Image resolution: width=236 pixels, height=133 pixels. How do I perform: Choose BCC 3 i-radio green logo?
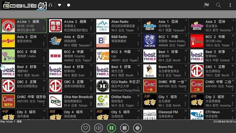[8, 56]
